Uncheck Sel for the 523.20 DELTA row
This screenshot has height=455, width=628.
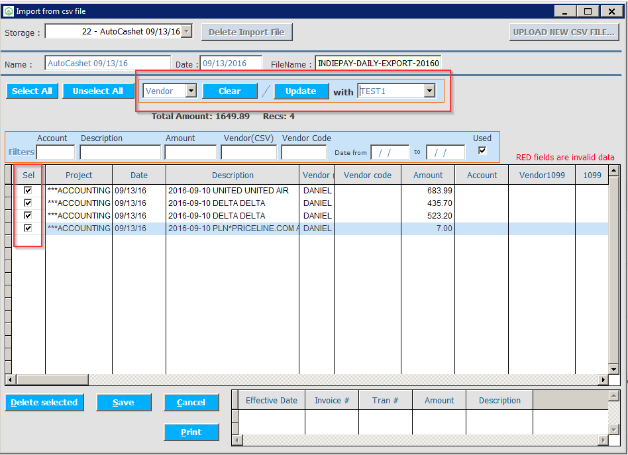click(x=28, y=215)
